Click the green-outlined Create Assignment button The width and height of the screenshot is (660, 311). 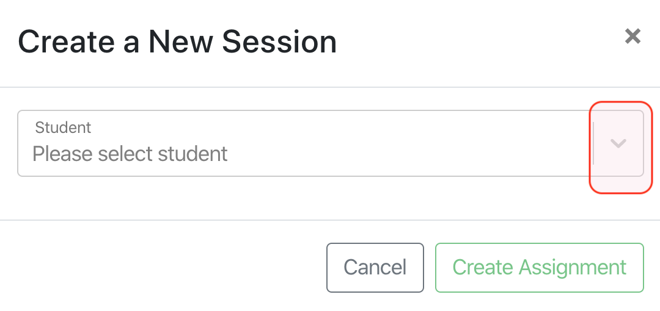tap(539, 268)
